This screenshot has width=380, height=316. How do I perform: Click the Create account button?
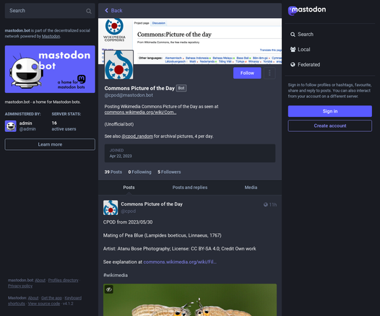(330, 126)
